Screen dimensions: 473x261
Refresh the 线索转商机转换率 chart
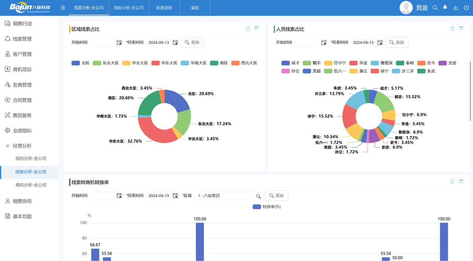tap(452, 182)
